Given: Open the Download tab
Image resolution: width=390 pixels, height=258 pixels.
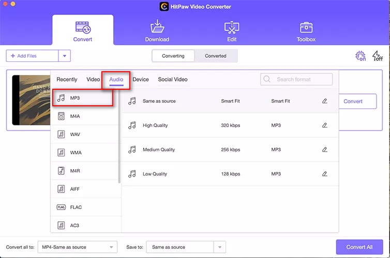Looking at the screenshot, I should click(157, 31).
